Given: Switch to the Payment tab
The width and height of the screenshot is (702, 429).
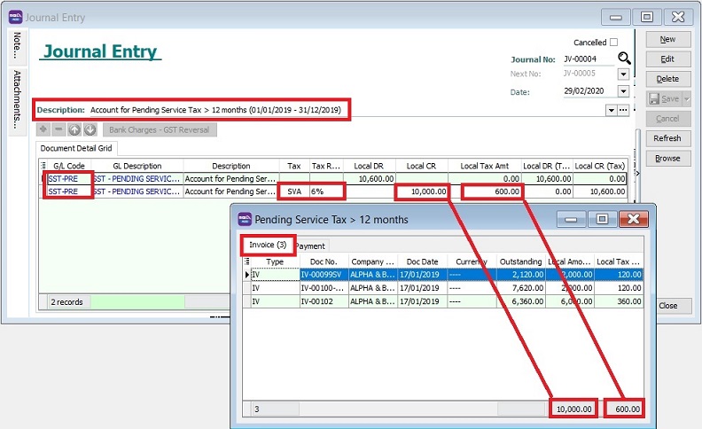Looking at the screenshot, I should [x=310, y=246].
